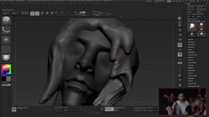Screen dimensions: 209x117
Task: Click the small icon left of DynaMesh button
Action: pyautogui.click(x=102, y=109)
